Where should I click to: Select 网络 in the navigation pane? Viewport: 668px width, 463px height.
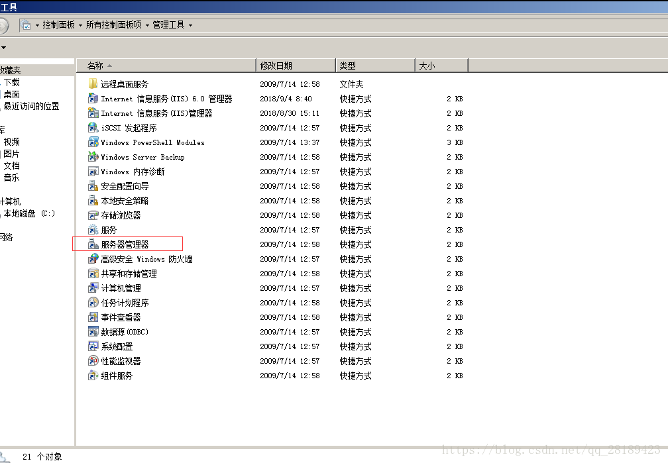6,237
